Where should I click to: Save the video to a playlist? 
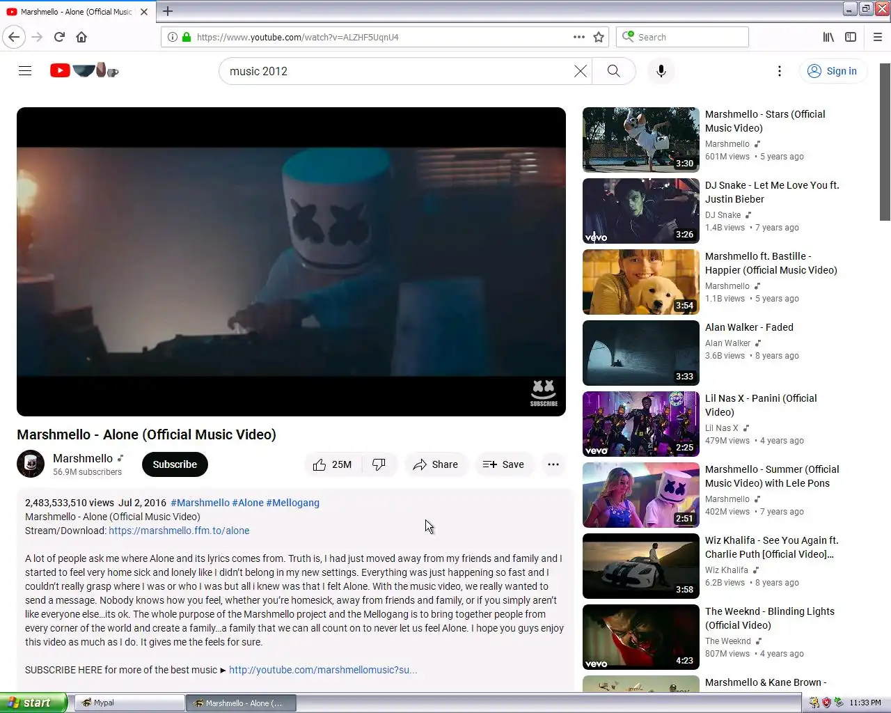(x=503, y=464)
